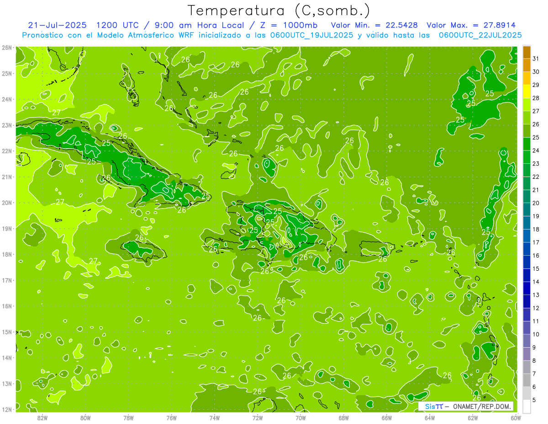Click the "25N" latitude axis label
Screen dimensions: 548x424
tap(7, 73)
